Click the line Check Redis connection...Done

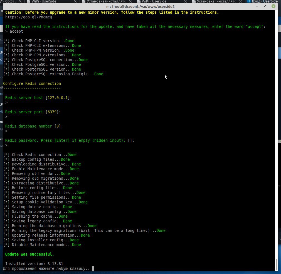pyautogui.click(x=40, y=155)
